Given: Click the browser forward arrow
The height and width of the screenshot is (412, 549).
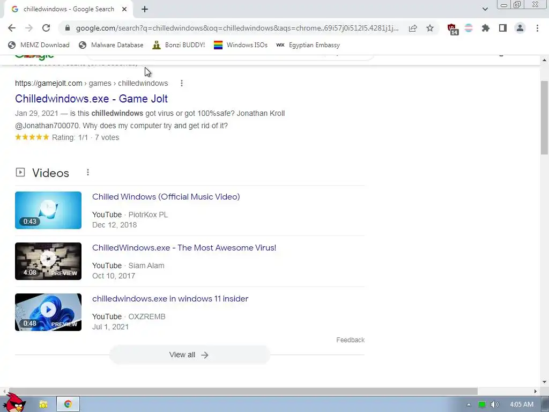Looking at the screenshot, I should click(x=29, y=28).
